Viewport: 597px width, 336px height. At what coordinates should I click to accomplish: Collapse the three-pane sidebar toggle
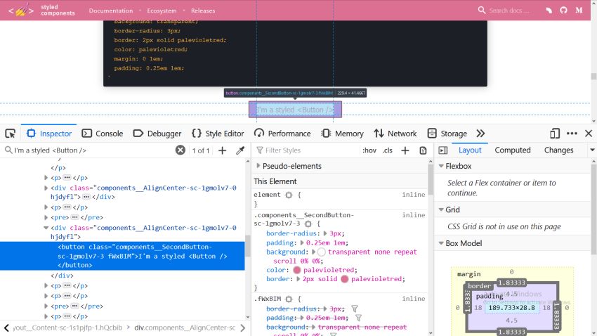point(442,150)
